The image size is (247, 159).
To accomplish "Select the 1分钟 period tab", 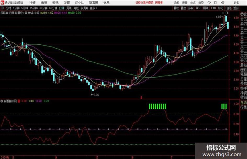I will tap(16, 8).
